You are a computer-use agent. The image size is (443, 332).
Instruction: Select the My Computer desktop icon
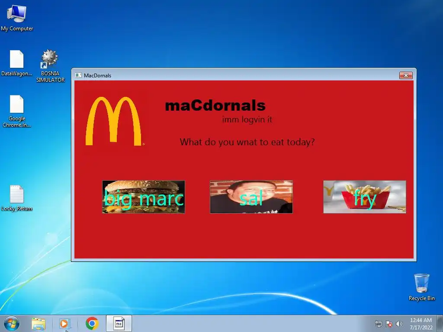tap(17, 18)
